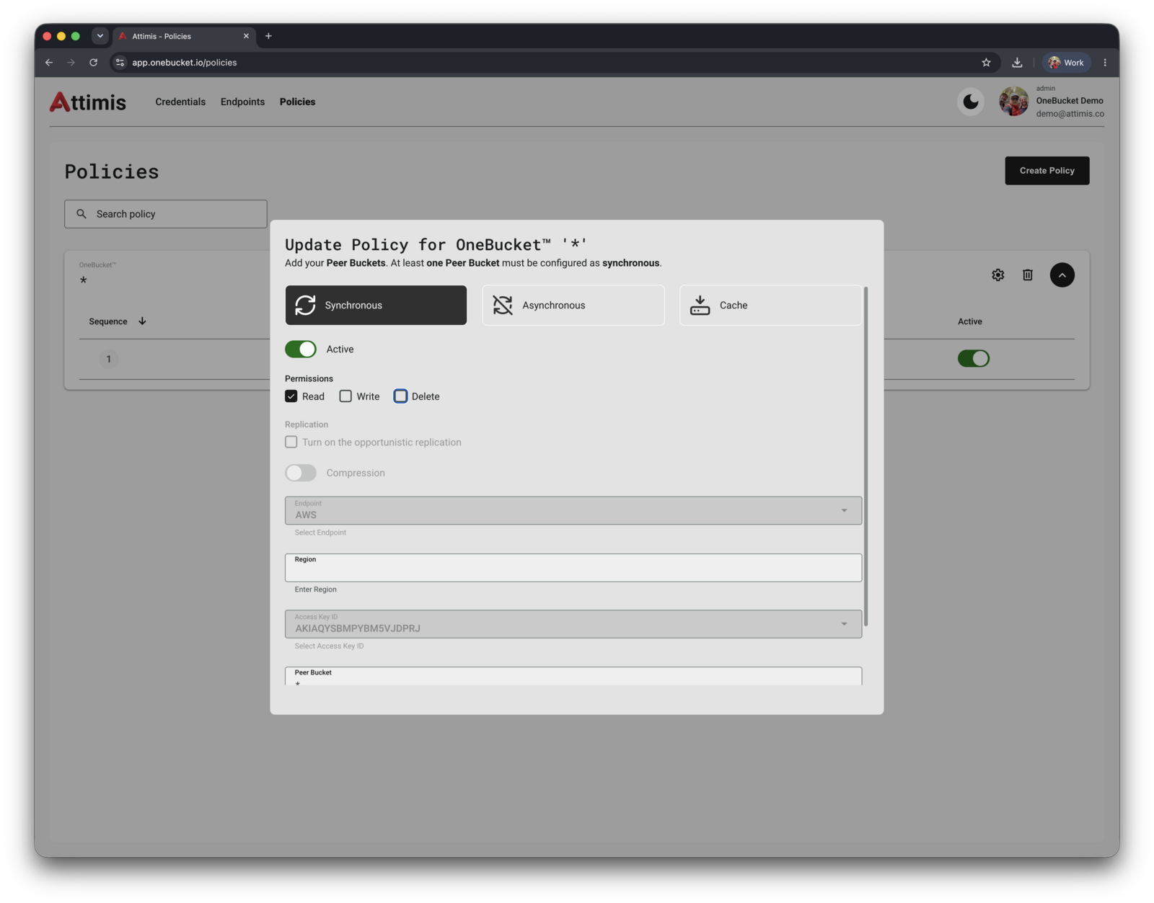Click the Active column header
The width and height of the screenshot is (1154, 903).
[x=970, y=321]
